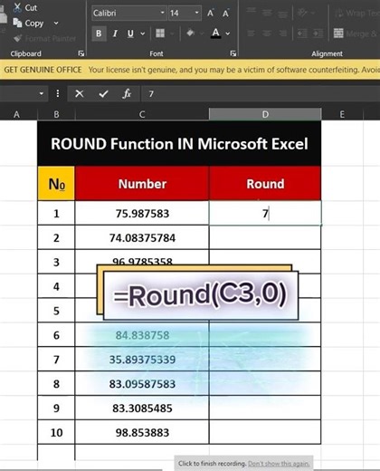
Task: Select the Round header cell
Action: [x=265, y=184]
